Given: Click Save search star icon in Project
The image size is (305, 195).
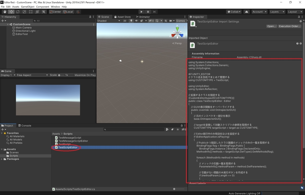Looking at the screenshot, I should click(x=177, y=130).
